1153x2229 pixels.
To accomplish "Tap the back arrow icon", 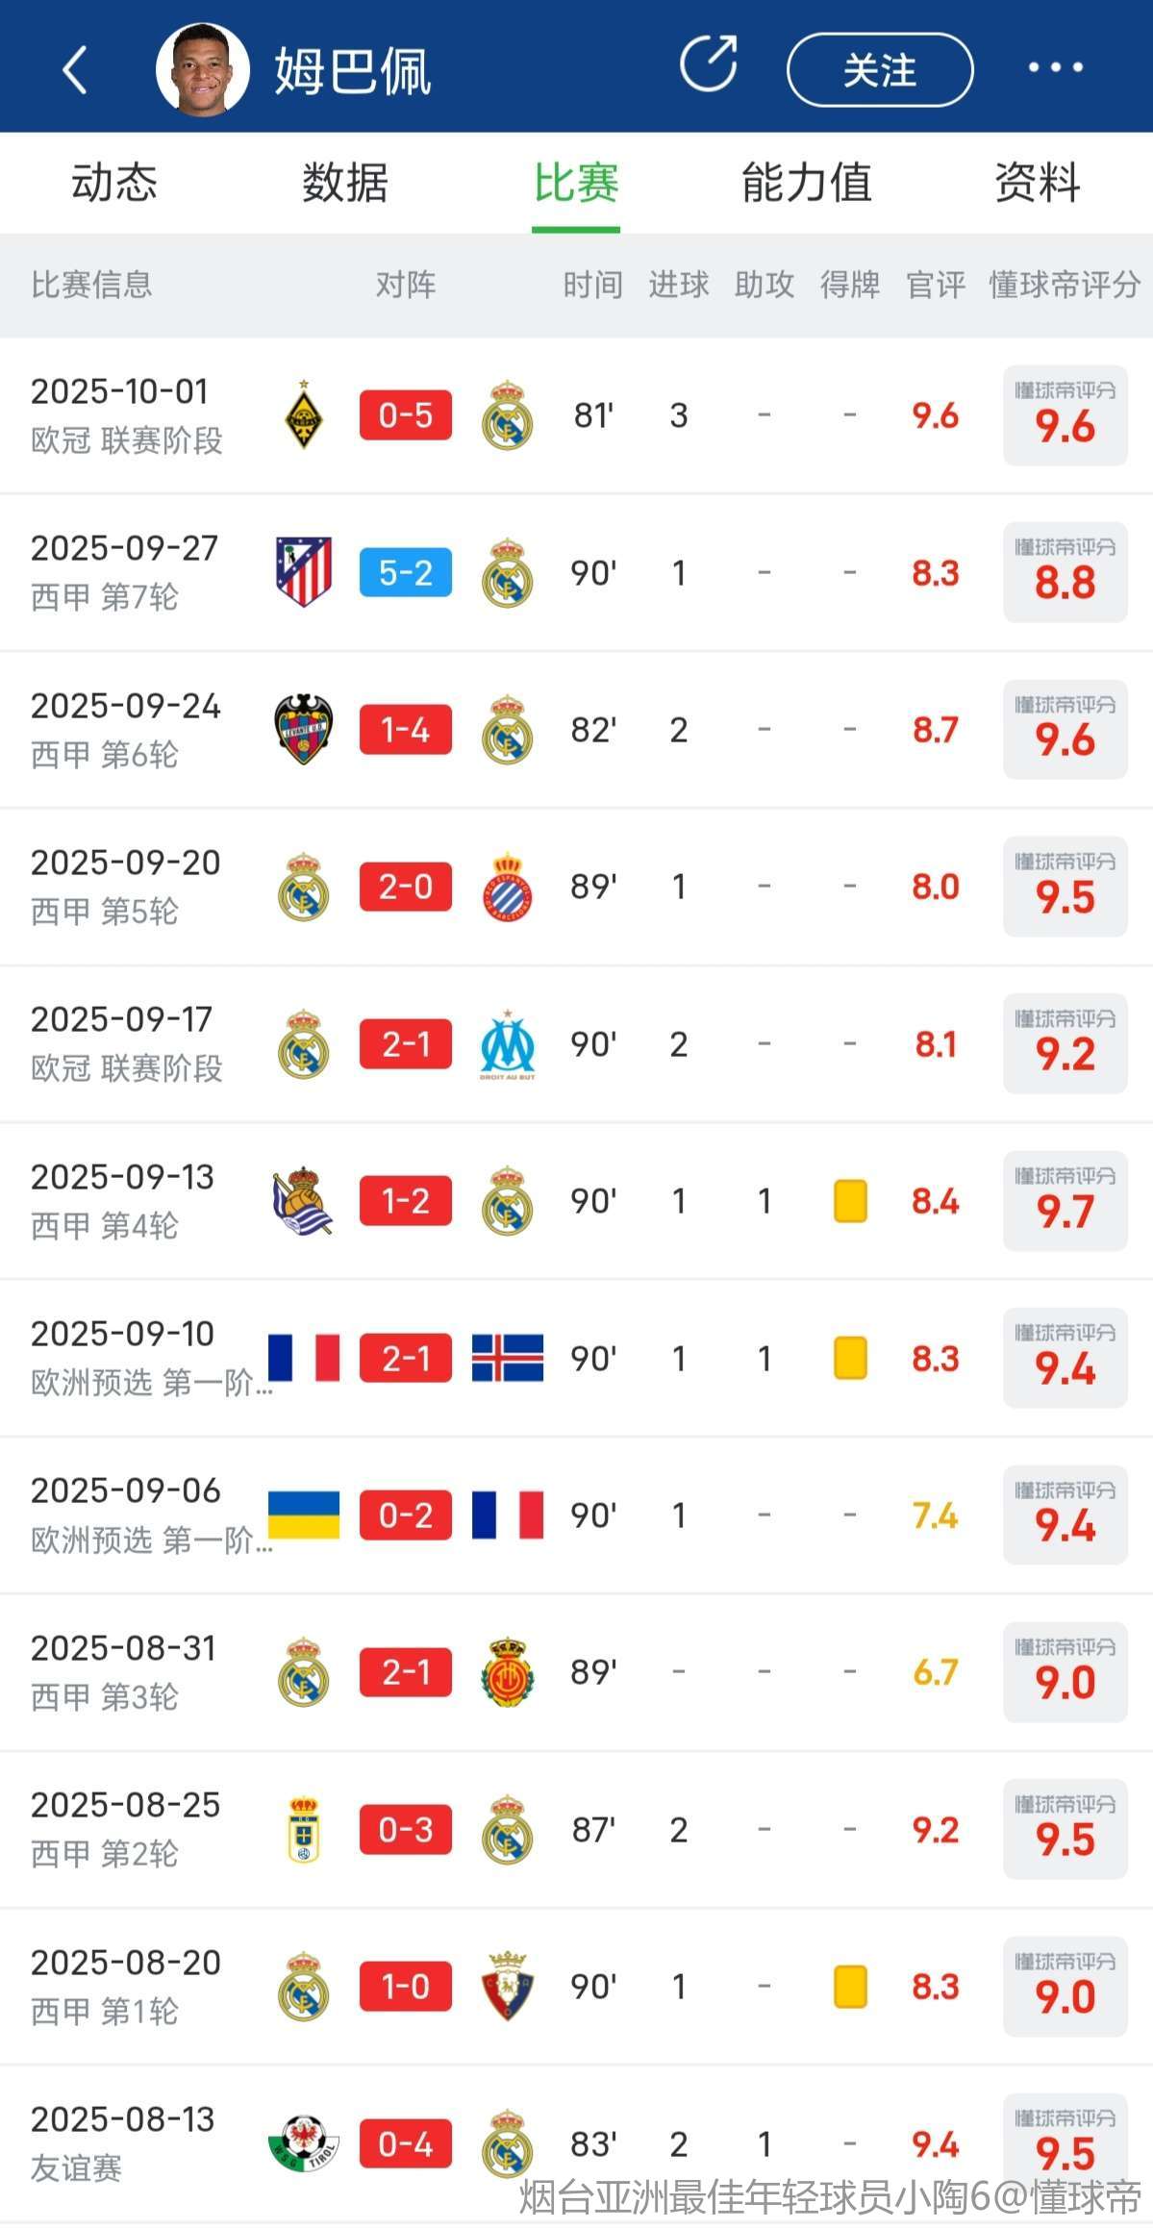I will pyautogui.click(x=75, y=69).
